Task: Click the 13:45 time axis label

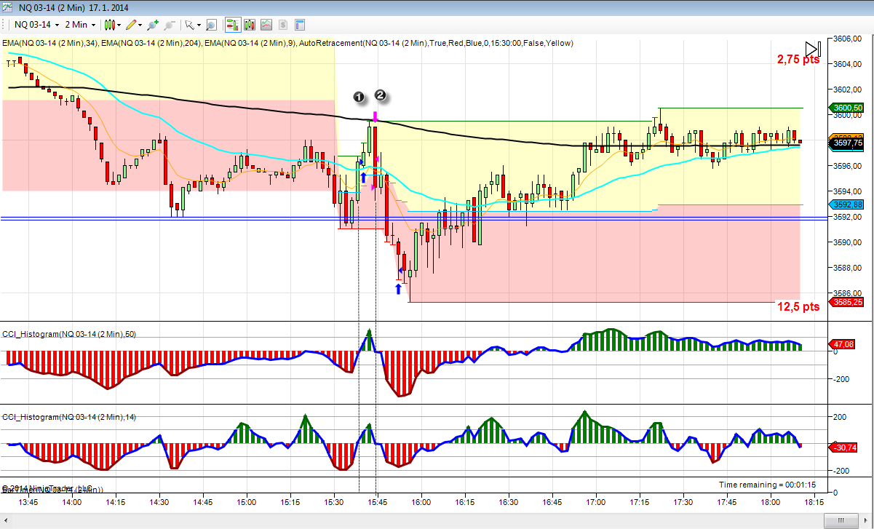Action: coord(28,502)
